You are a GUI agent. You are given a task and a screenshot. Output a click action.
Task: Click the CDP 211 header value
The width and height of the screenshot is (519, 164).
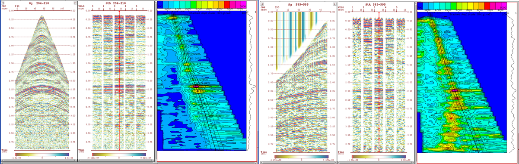tap(17, 6)
